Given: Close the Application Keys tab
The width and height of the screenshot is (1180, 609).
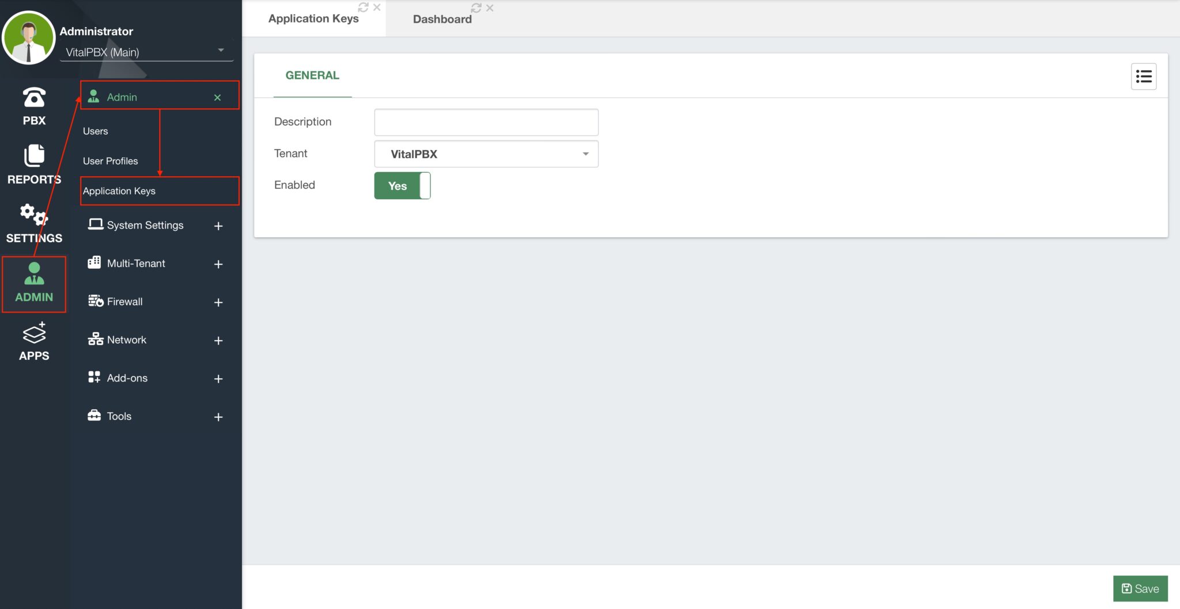Looking at the screenshot, I should 377,7.
